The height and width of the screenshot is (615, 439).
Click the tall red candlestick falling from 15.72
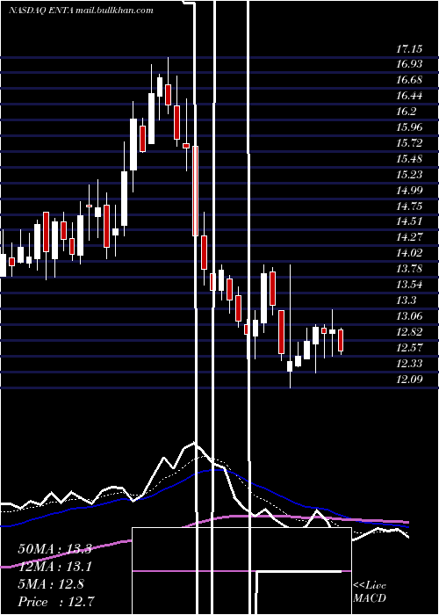click(195, 191)
